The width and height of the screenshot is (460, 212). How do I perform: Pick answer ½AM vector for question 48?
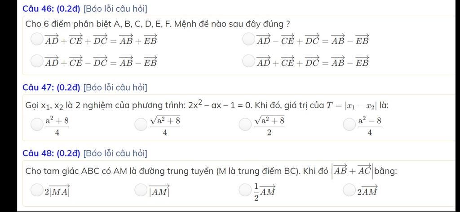[x=245, y=190]
